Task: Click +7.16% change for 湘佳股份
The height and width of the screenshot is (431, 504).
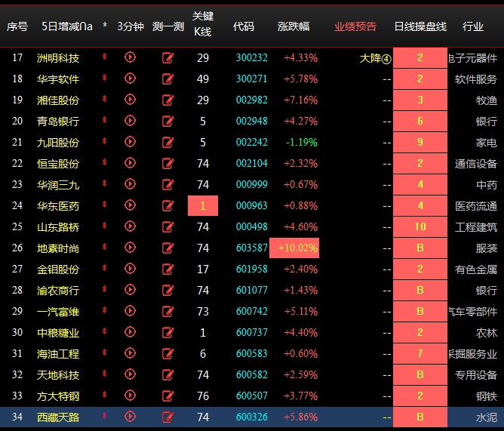Action: tap(300, 100)
